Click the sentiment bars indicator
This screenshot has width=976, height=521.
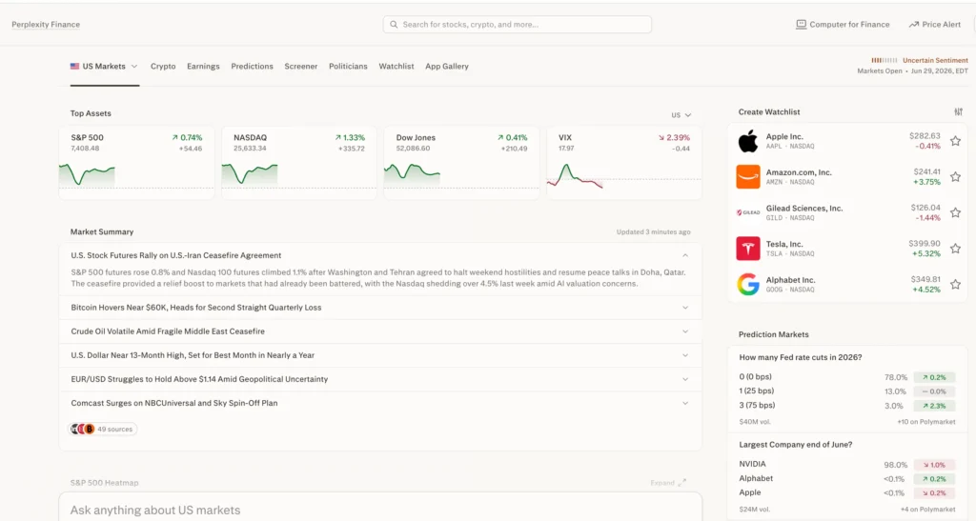click(x=884, y=60)
